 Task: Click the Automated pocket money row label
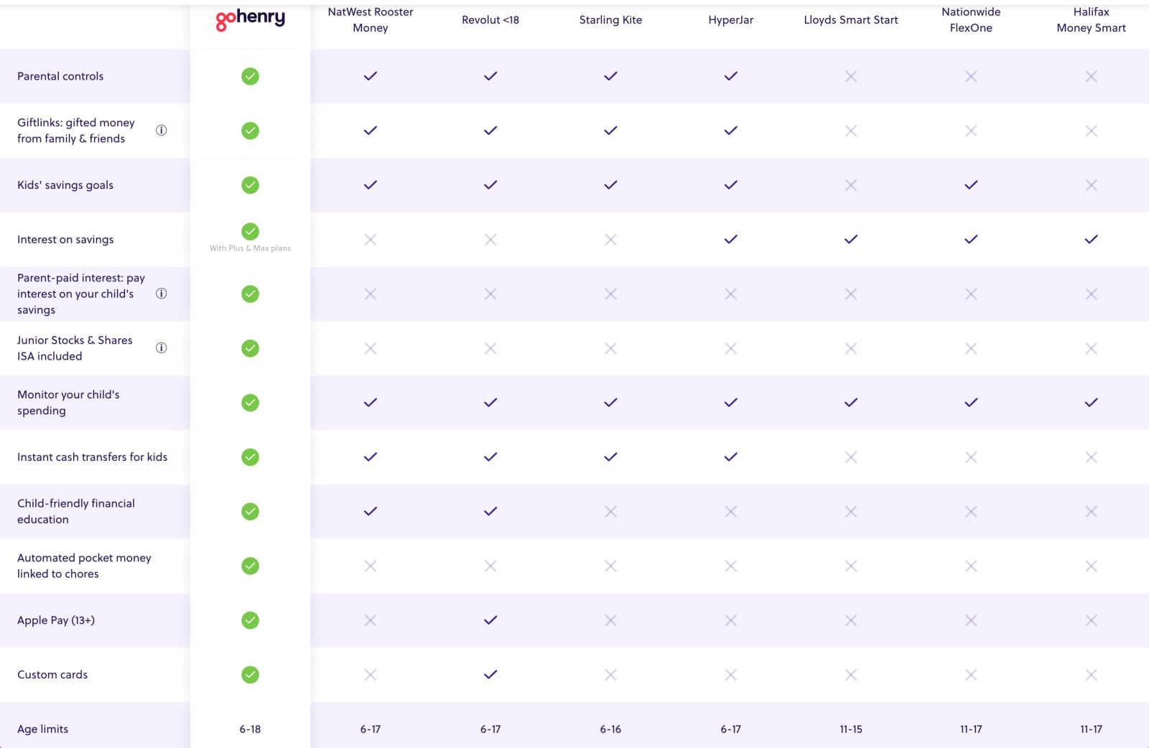[x=84, y=566]
